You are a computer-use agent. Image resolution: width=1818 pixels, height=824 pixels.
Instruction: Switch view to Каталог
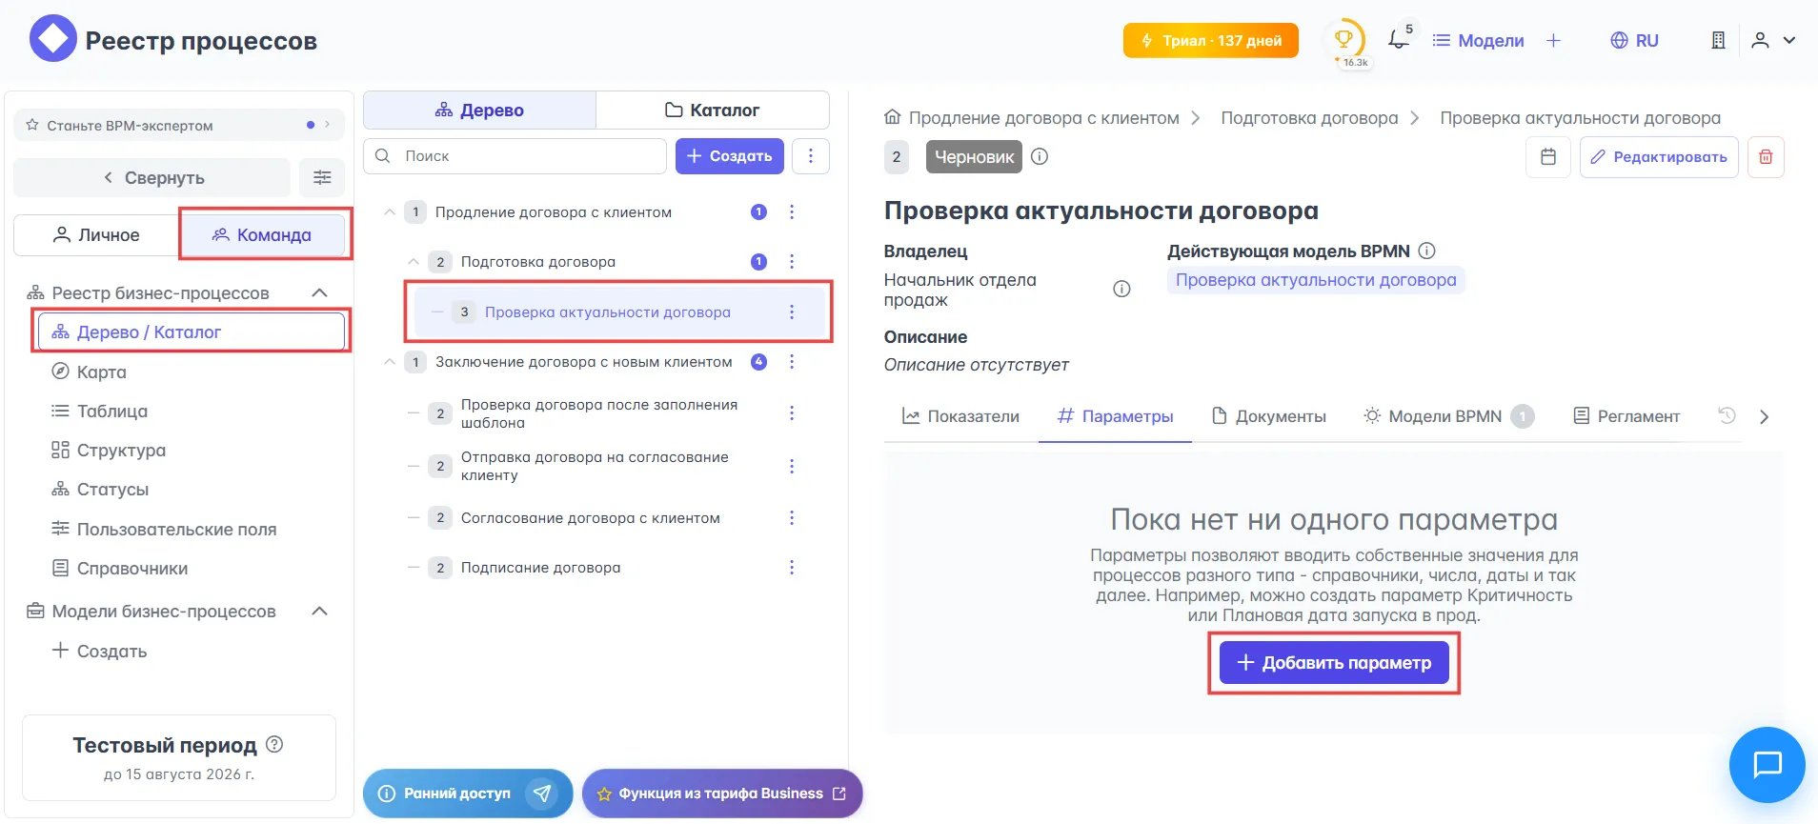(x=712, y=111)
